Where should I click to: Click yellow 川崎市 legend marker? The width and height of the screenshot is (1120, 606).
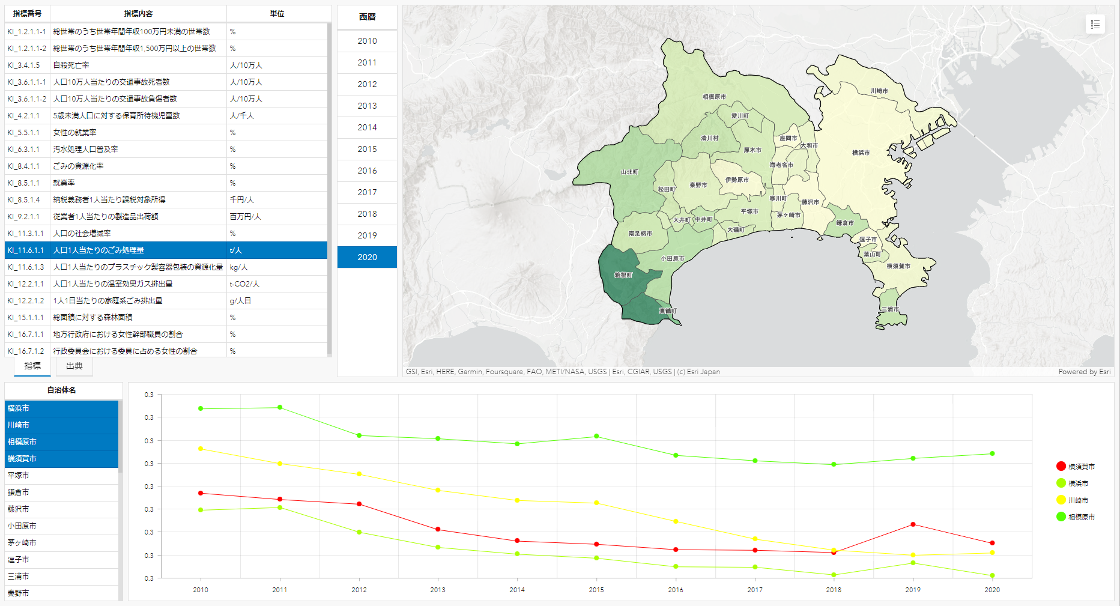(x=1061, y=500)
